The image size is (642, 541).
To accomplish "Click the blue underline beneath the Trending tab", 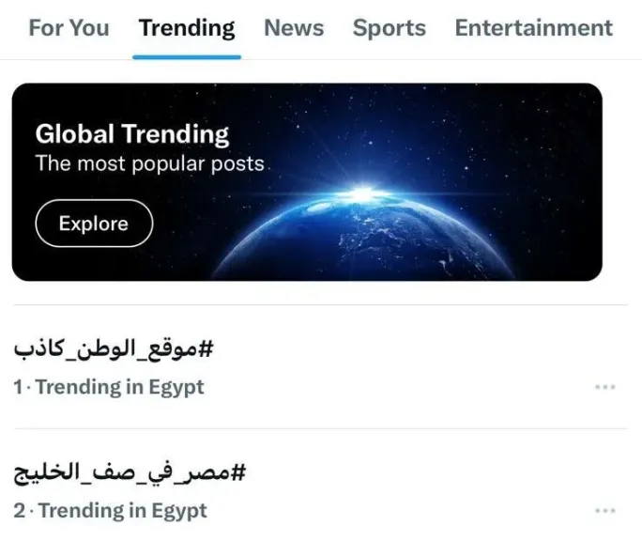I will (x=187, y=56).
